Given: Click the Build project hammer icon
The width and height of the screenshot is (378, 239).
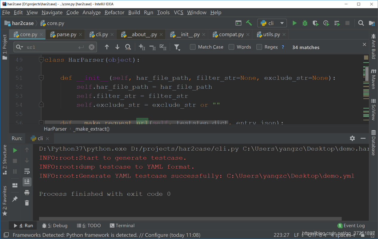Looking at the screenshot, I should 249,23.
